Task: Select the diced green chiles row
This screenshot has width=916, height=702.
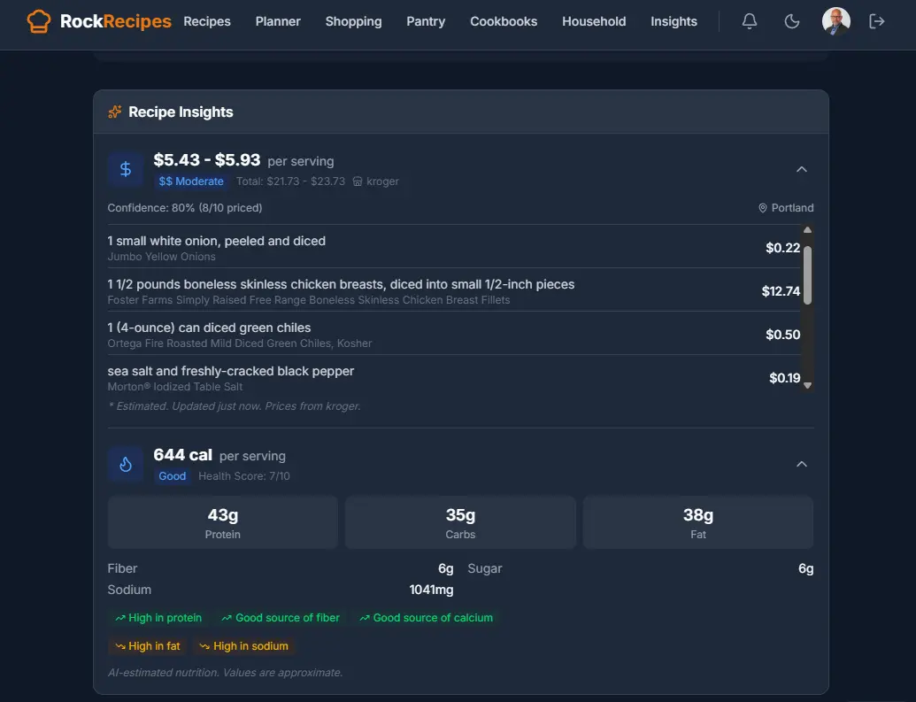Action: pos(453,335)
